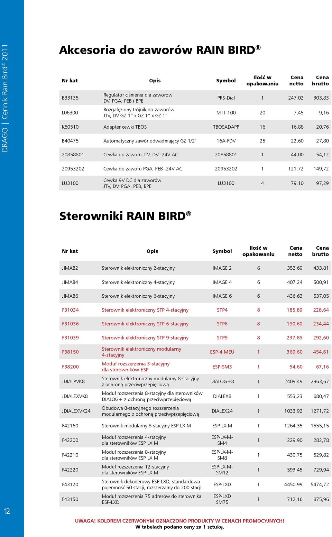The width and height of the screenshot is (332, 537).
Task: Select catalog number F42200
Action: 70,440
